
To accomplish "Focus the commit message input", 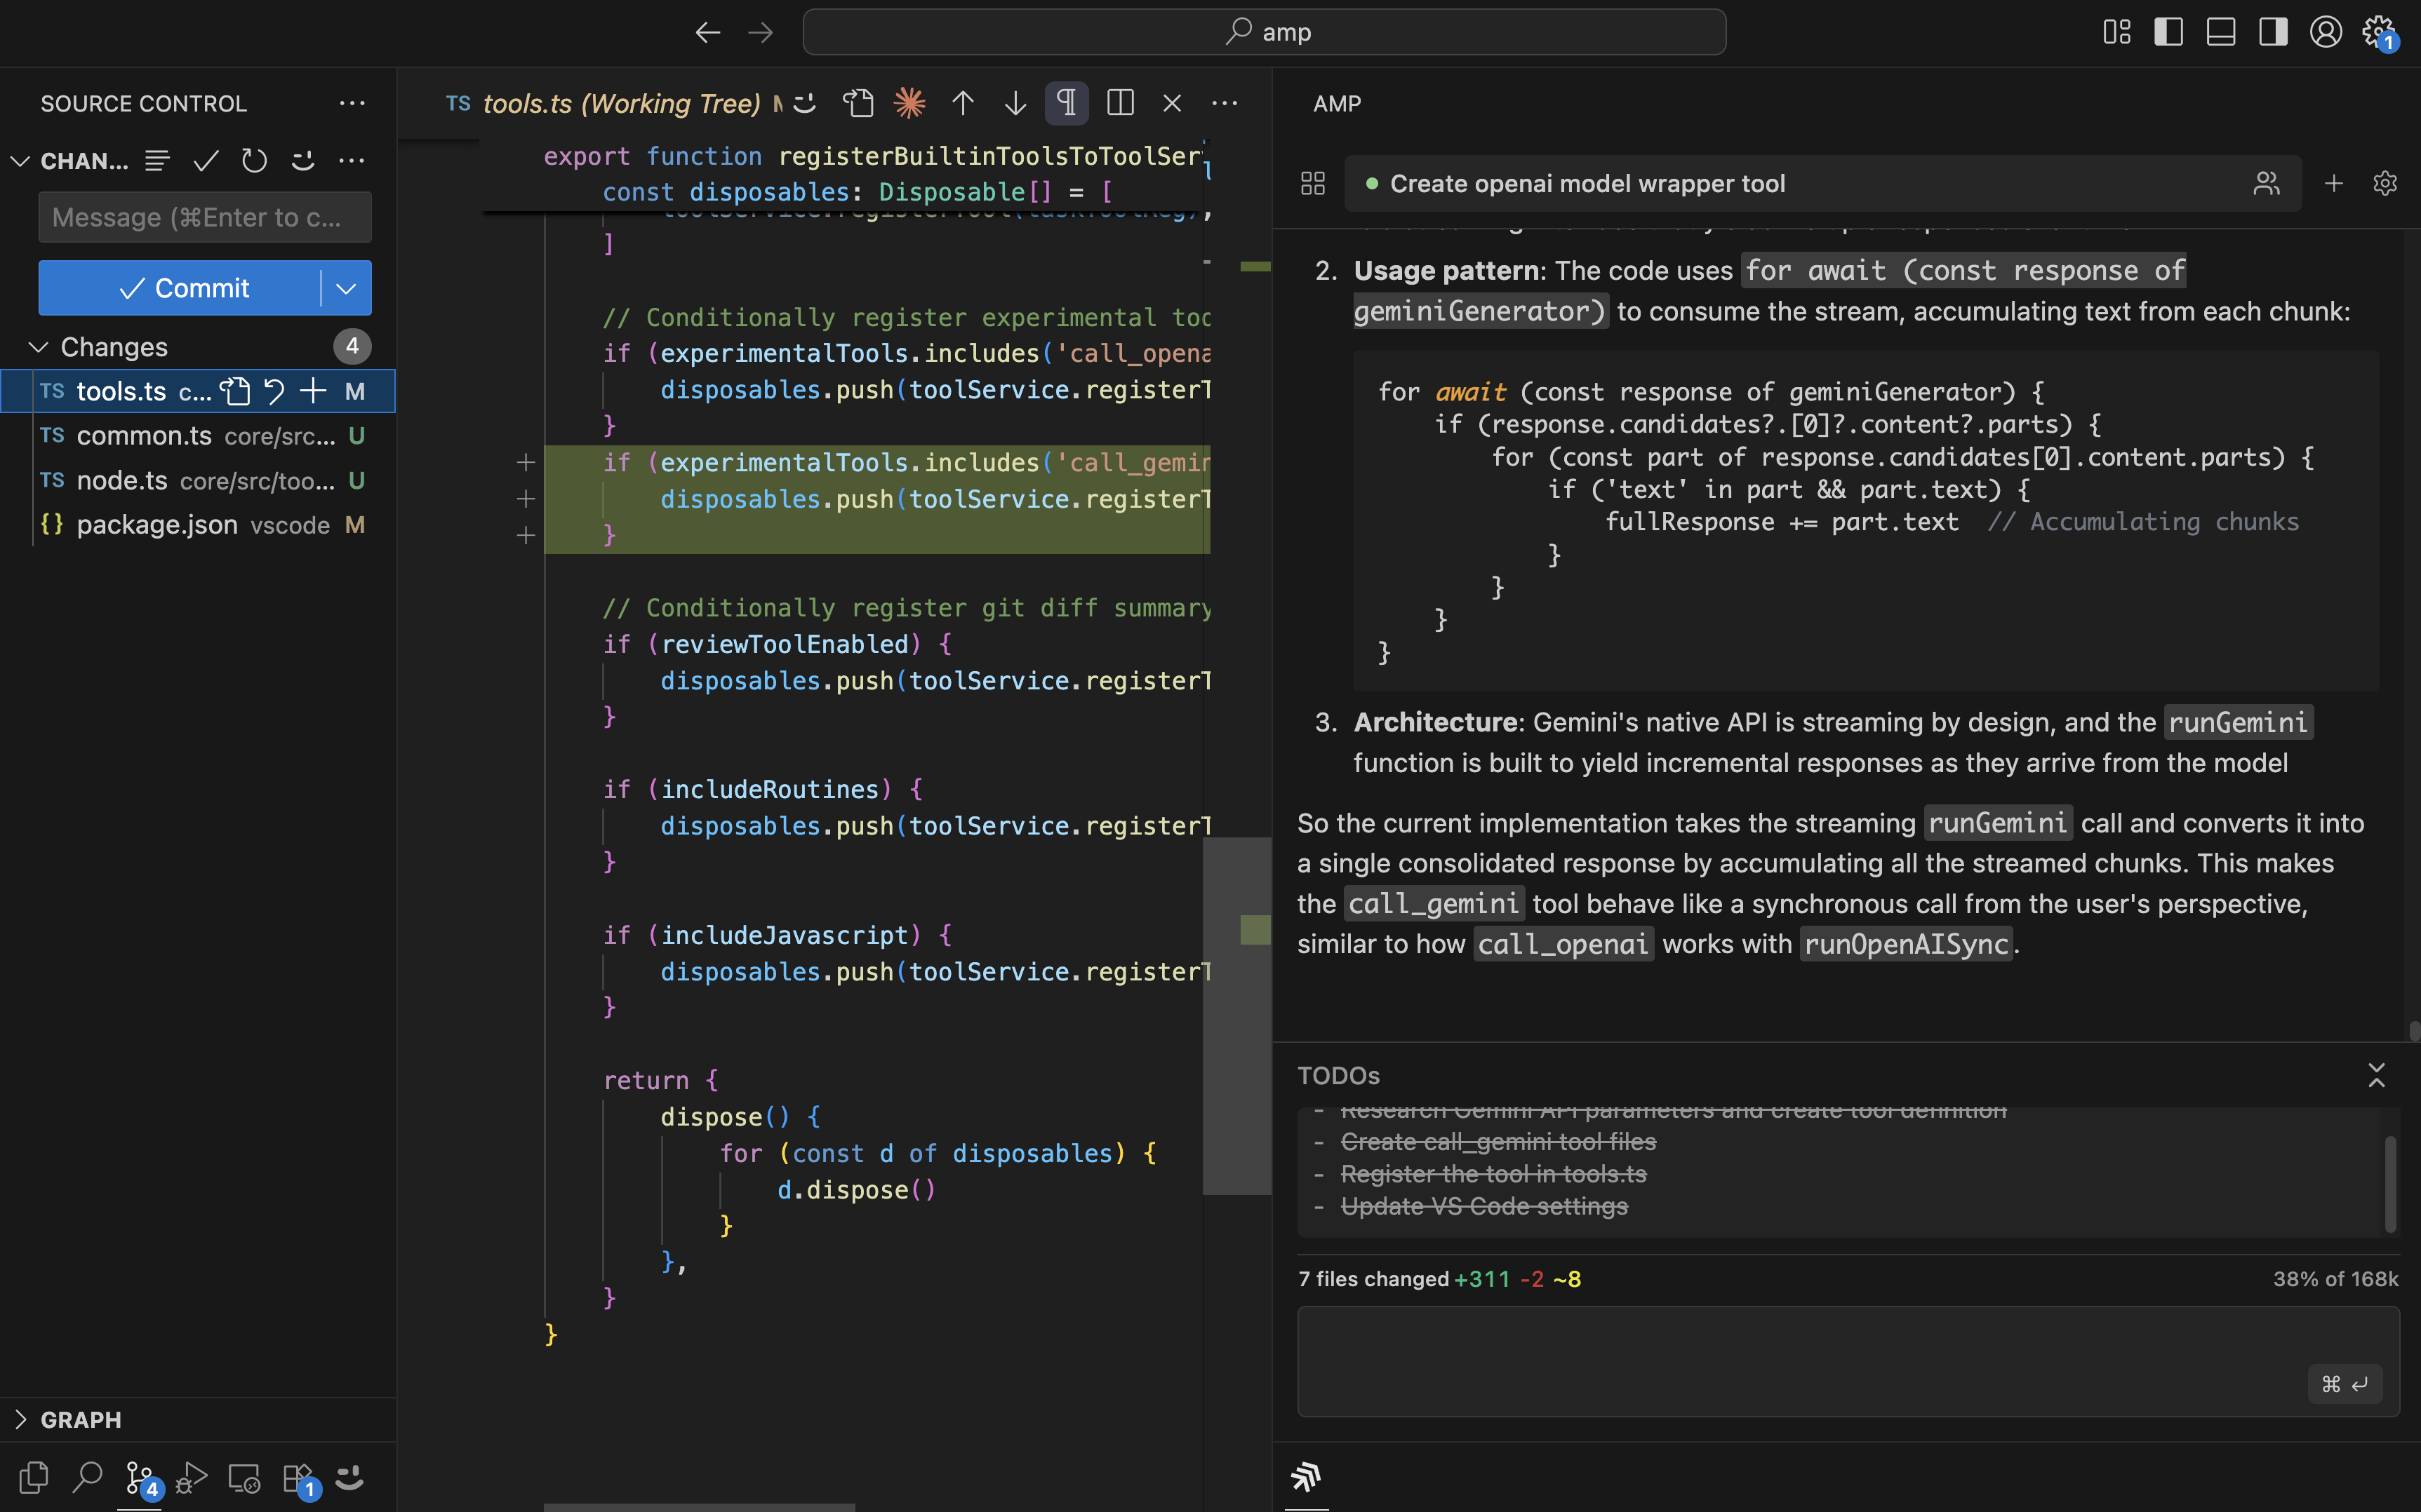I will 205,217.
